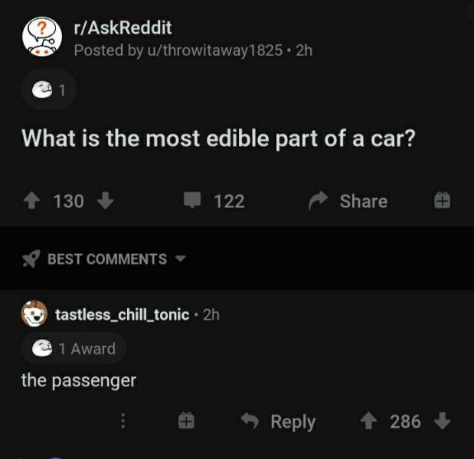Select the post title about edible car parts
The height and width of the screenshot is (459, 474).
point(218,138)
